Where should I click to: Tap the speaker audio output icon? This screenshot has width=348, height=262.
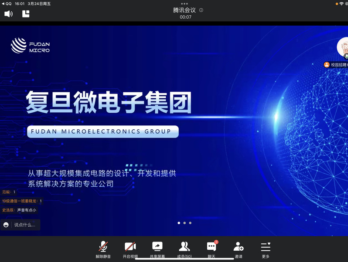pyautogui.click(x=8, y=14)
